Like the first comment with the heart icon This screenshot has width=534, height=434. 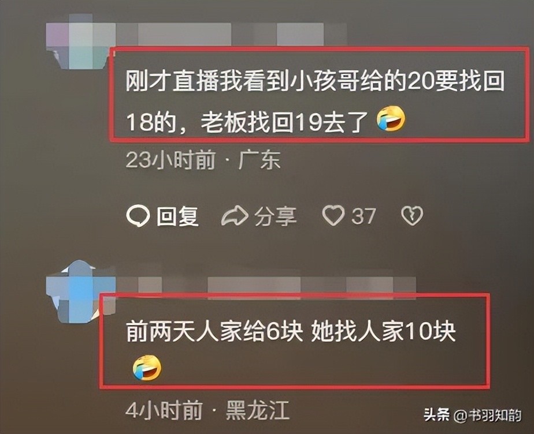333,216
